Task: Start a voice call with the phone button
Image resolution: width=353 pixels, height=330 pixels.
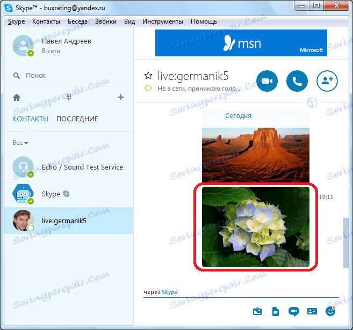Action: [297, 81]
